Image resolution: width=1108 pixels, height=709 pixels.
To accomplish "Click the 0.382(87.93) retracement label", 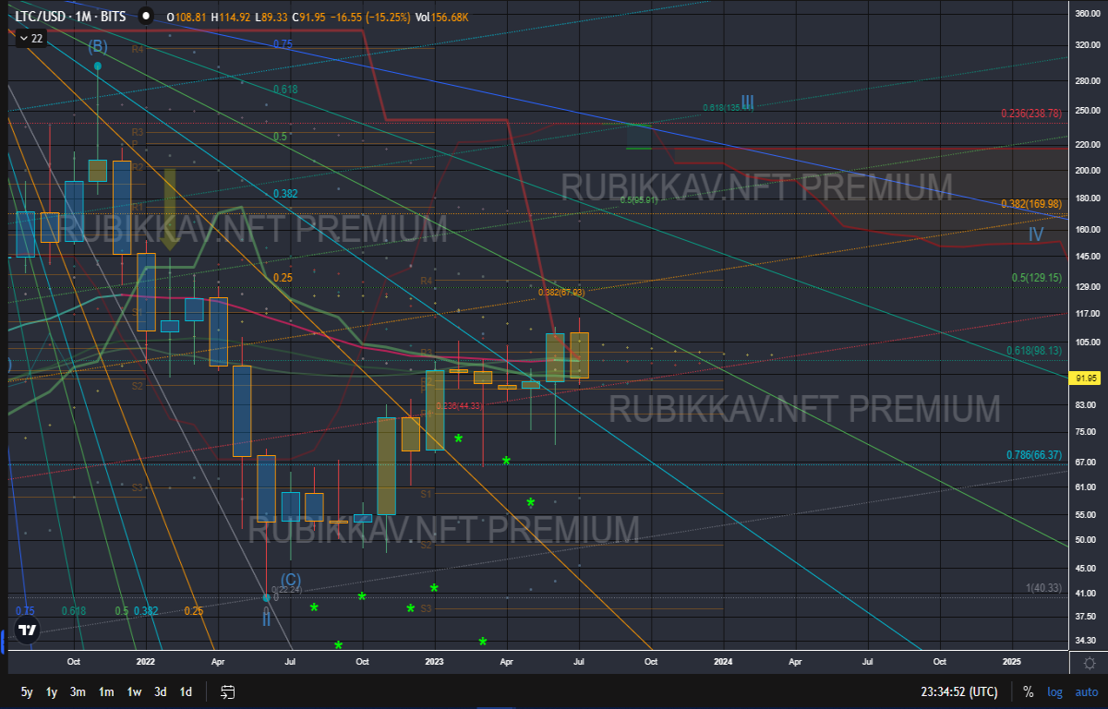I will click(561, 293).
